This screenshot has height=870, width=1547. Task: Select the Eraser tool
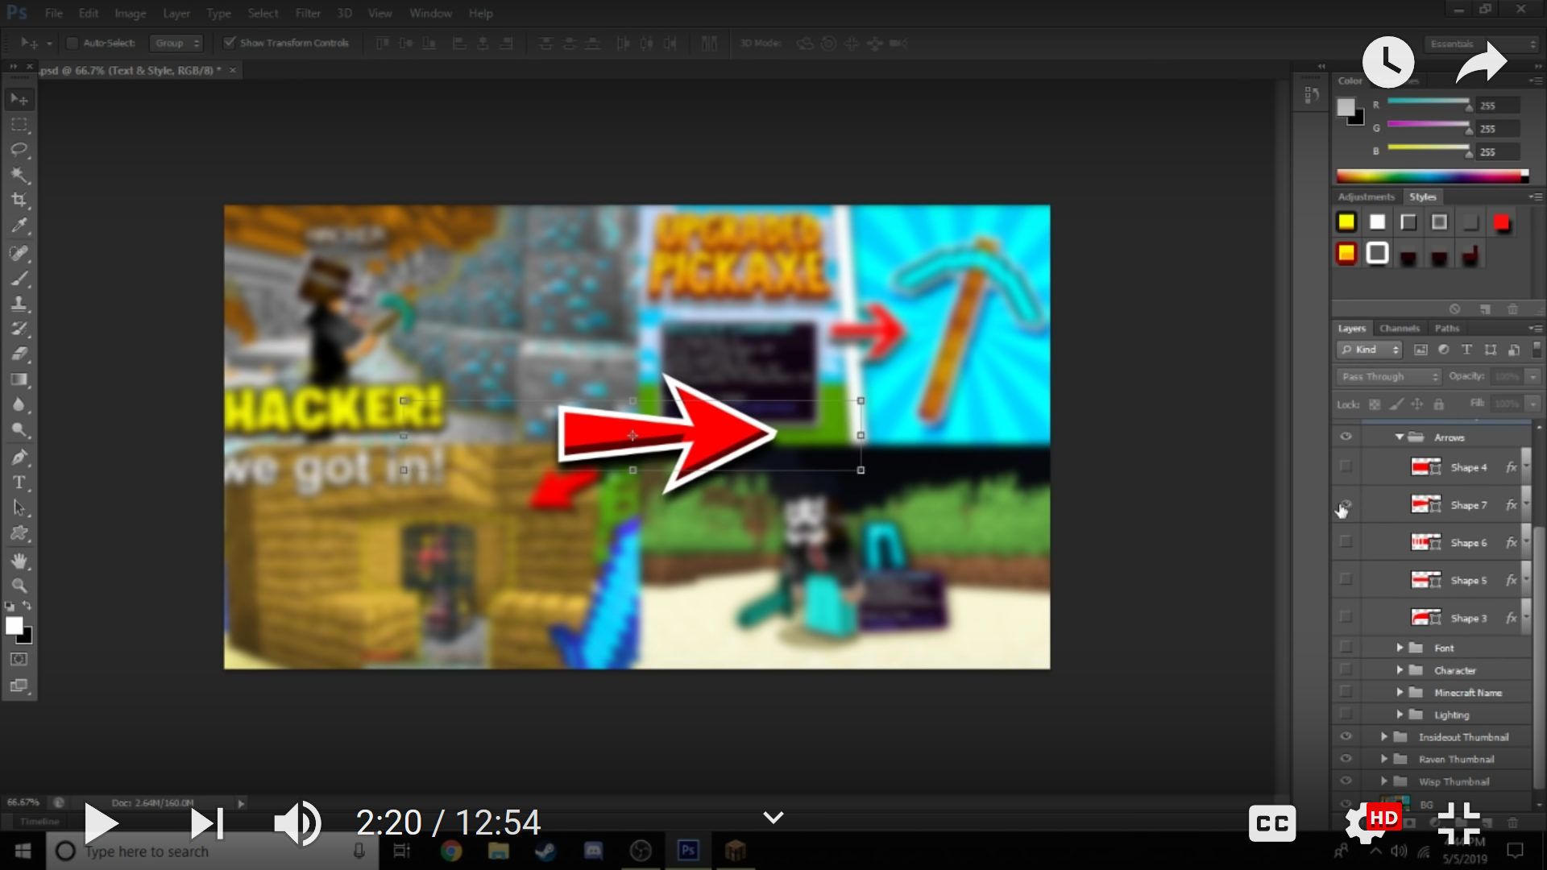pyautogui.click(x=19, y=354)
